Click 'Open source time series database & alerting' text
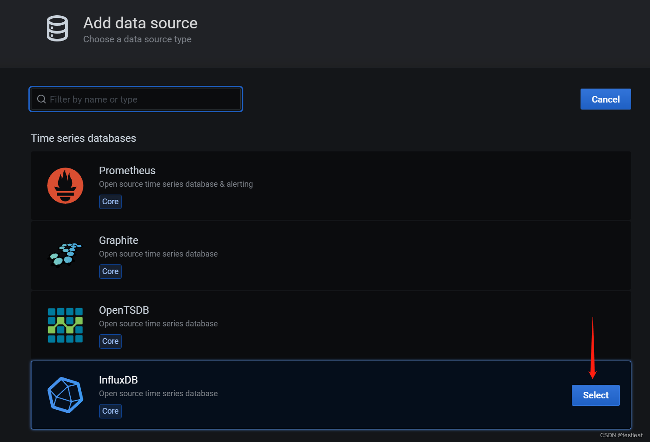The image size is (650, 442). click(176, 184)
